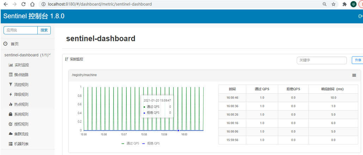Select sentinel-dashboard (1/1) app entry
363x155 pixels.
click(x=26, y=55)
